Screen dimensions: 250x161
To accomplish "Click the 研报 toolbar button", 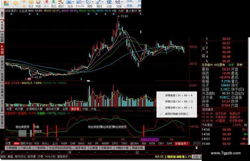I will click(x=130, y=6).
